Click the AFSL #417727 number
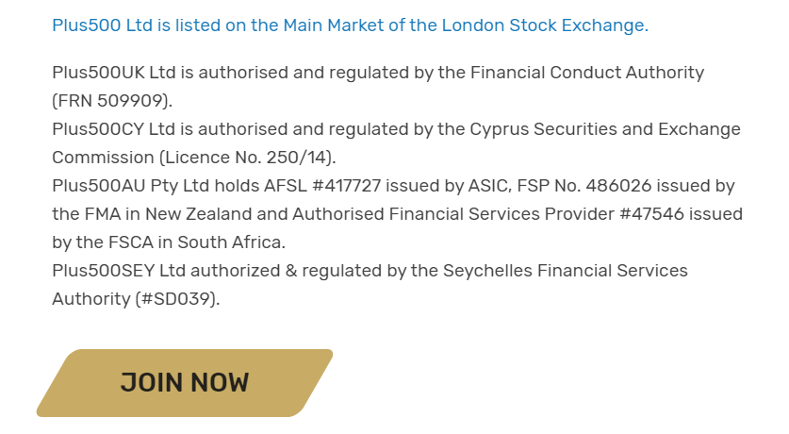This screenshot has width=789, height=434. coord(322,186)
